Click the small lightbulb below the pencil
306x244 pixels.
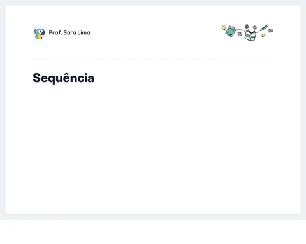[263, 35]
